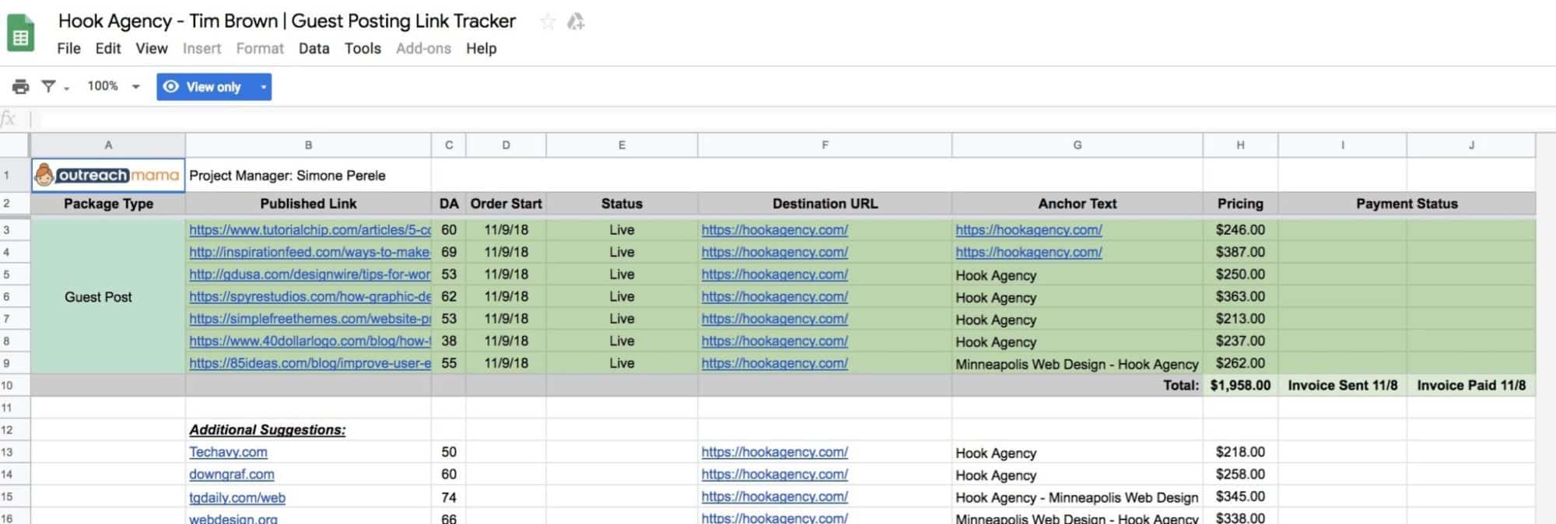Expand the zoom 100% dropdown
Viewport: 1556px width, 524px height.
pyautogui.click(x=136, y=86)
